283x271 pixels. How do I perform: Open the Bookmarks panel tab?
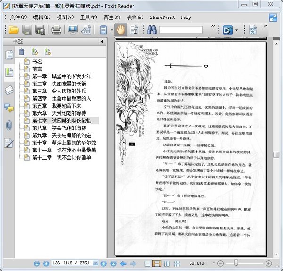(9, 72)
